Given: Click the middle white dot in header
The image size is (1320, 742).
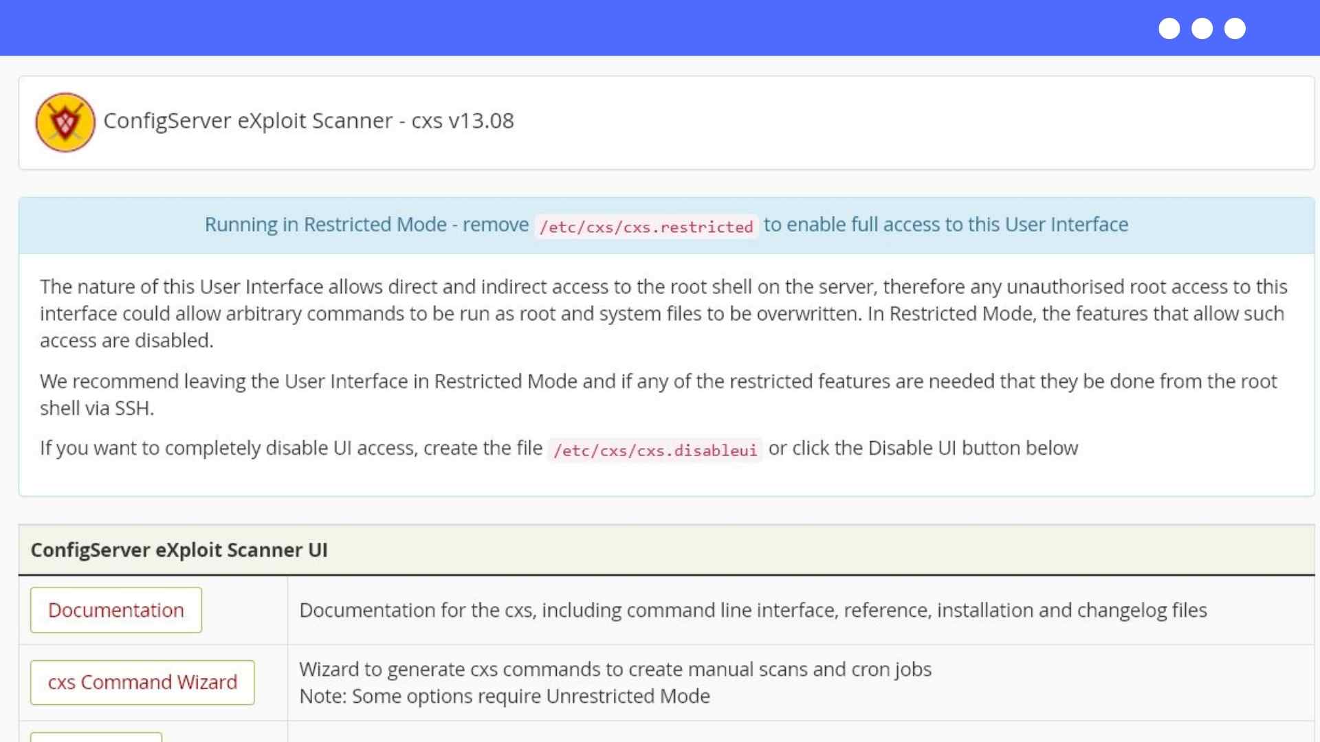Looking at the screenshot, I should [1202, 28].
